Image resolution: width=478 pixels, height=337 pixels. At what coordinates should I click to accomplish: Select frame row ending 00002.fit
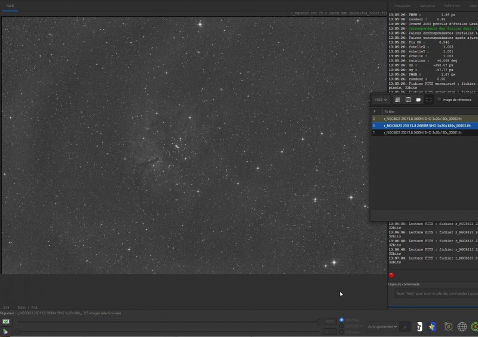[425, 119]
